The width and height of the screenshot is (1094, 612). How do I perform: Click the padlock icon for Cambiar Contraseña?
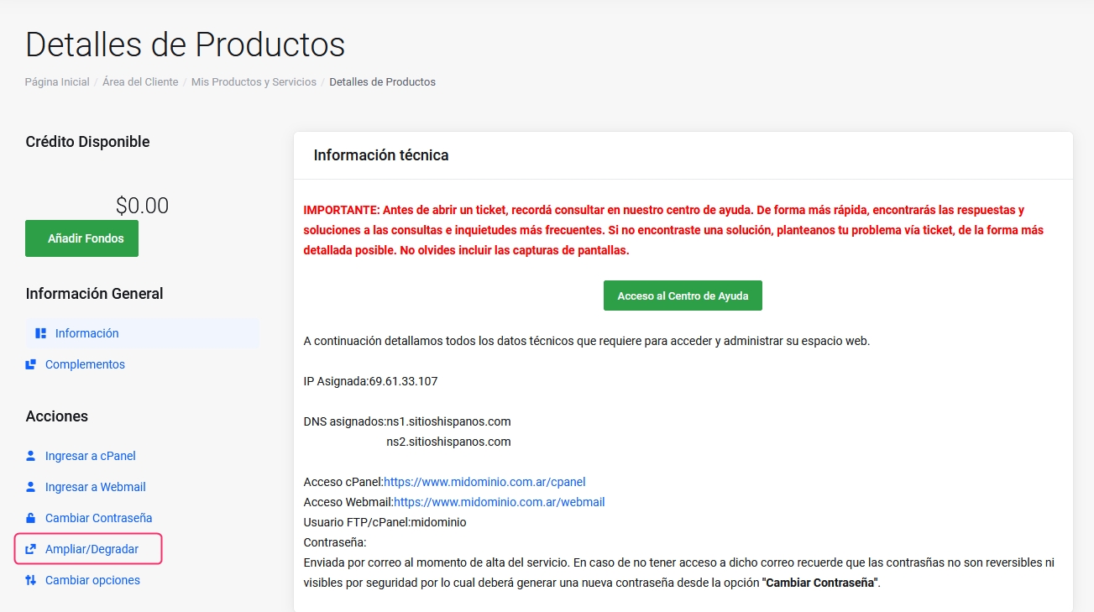click(x=31, y=518)
